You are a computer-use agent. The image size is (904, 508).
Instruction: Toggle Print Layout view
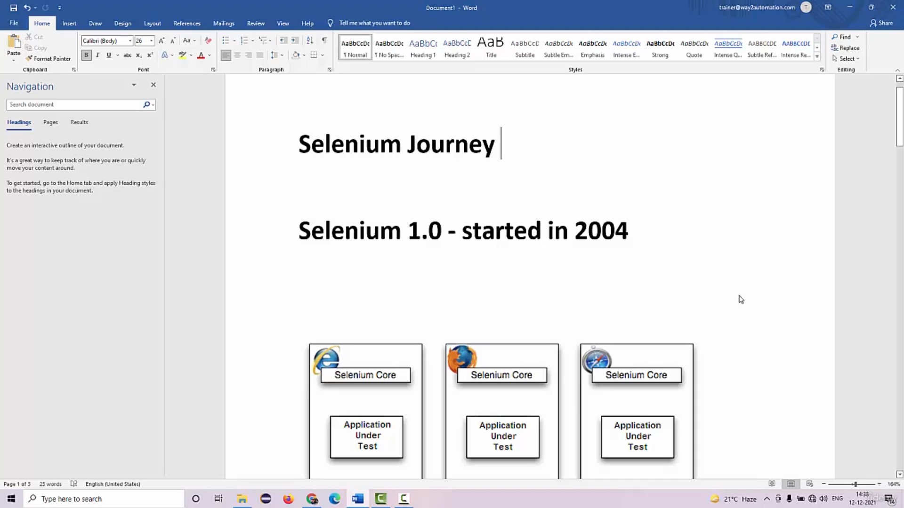click(x=791, y=484)
